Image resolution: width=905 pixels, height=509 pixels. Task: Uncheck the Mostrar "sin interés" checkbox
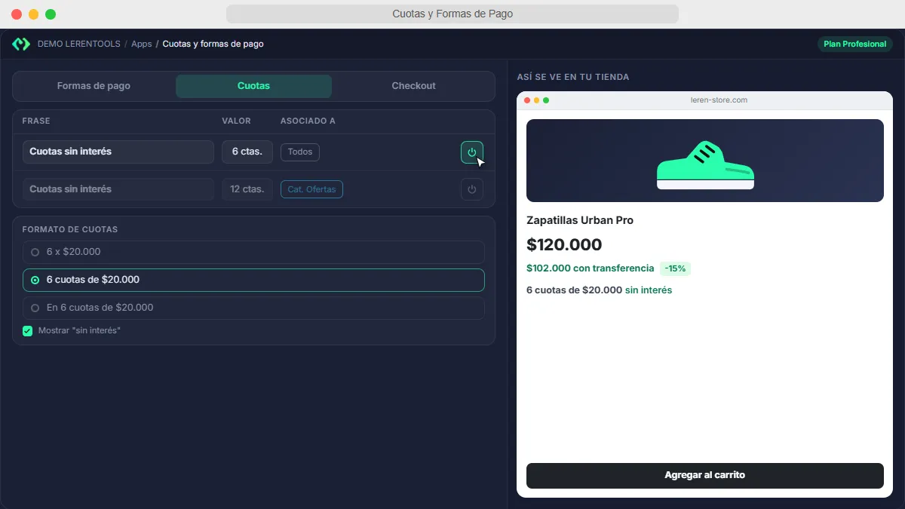click(x=28, y=331)
